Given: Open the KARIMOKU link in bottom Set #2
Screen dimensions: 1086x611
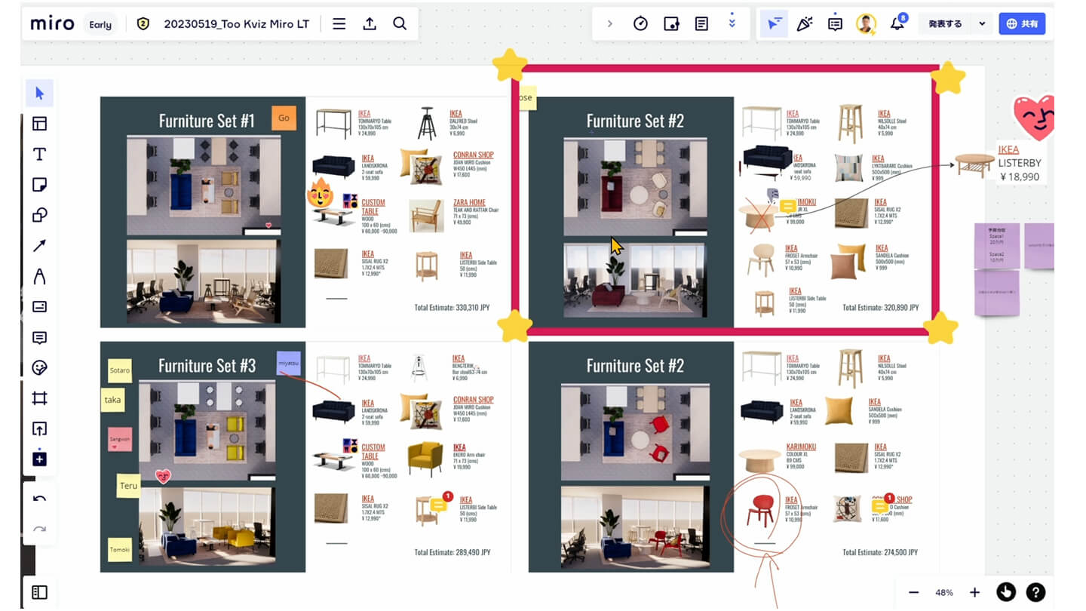Looking at the screenshot, I should [801, 447].
